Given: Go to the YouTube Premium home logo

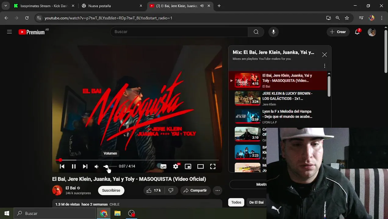Looking at the screenshot, I should tap(31, 32).
